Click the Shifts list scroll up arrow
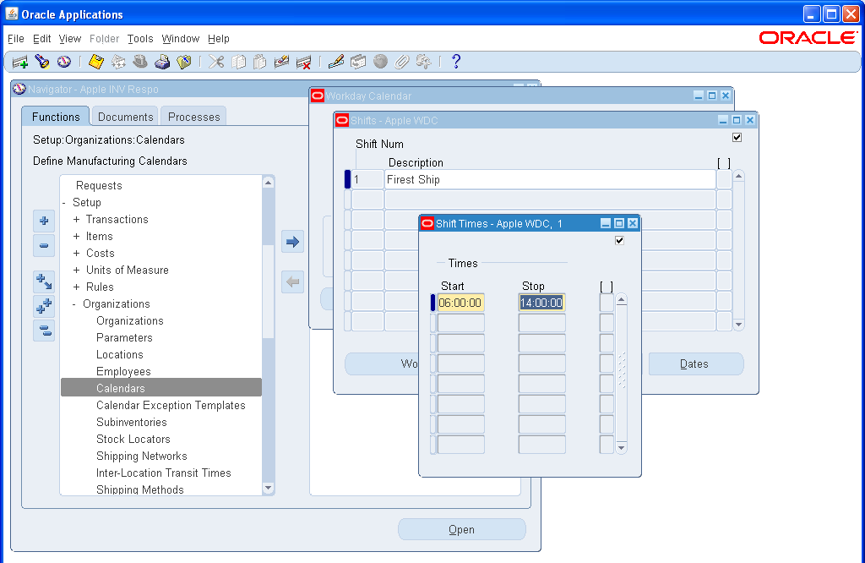 point(738,176)
